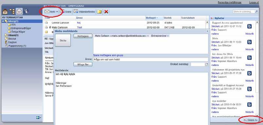The height and width of the screenshot is (125, 263).
Task: Click the 'b' icon of 'nya modeller' news
Action: (249, 104)
